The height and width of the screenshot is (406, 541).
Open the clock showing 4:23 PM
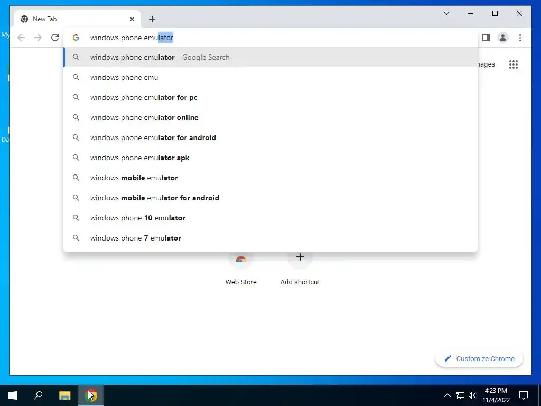tap(496, 395)
